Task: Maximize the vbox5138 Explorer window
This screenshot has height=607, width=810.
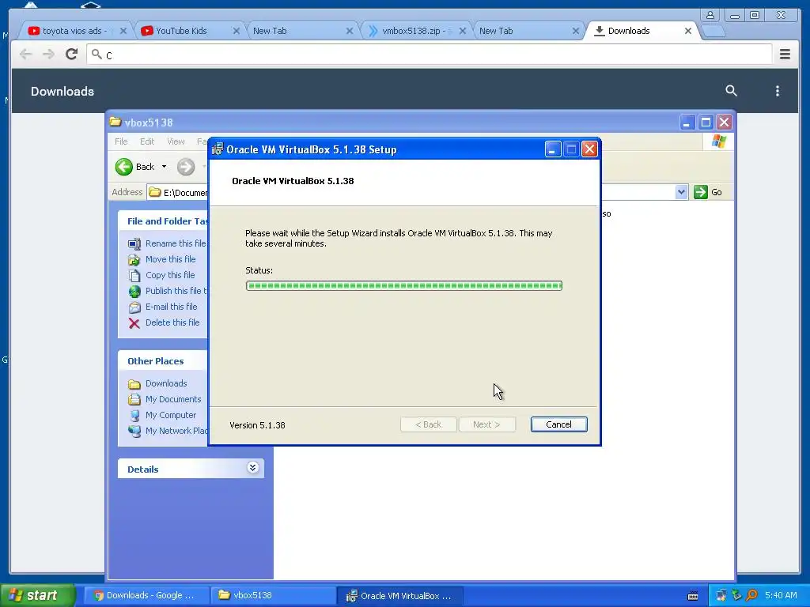Action: [x=706, y=123]
